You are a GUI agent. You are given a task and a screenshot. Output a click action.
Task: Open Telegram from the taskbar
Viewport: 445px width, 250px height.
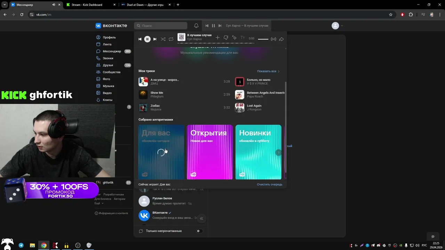21,245
